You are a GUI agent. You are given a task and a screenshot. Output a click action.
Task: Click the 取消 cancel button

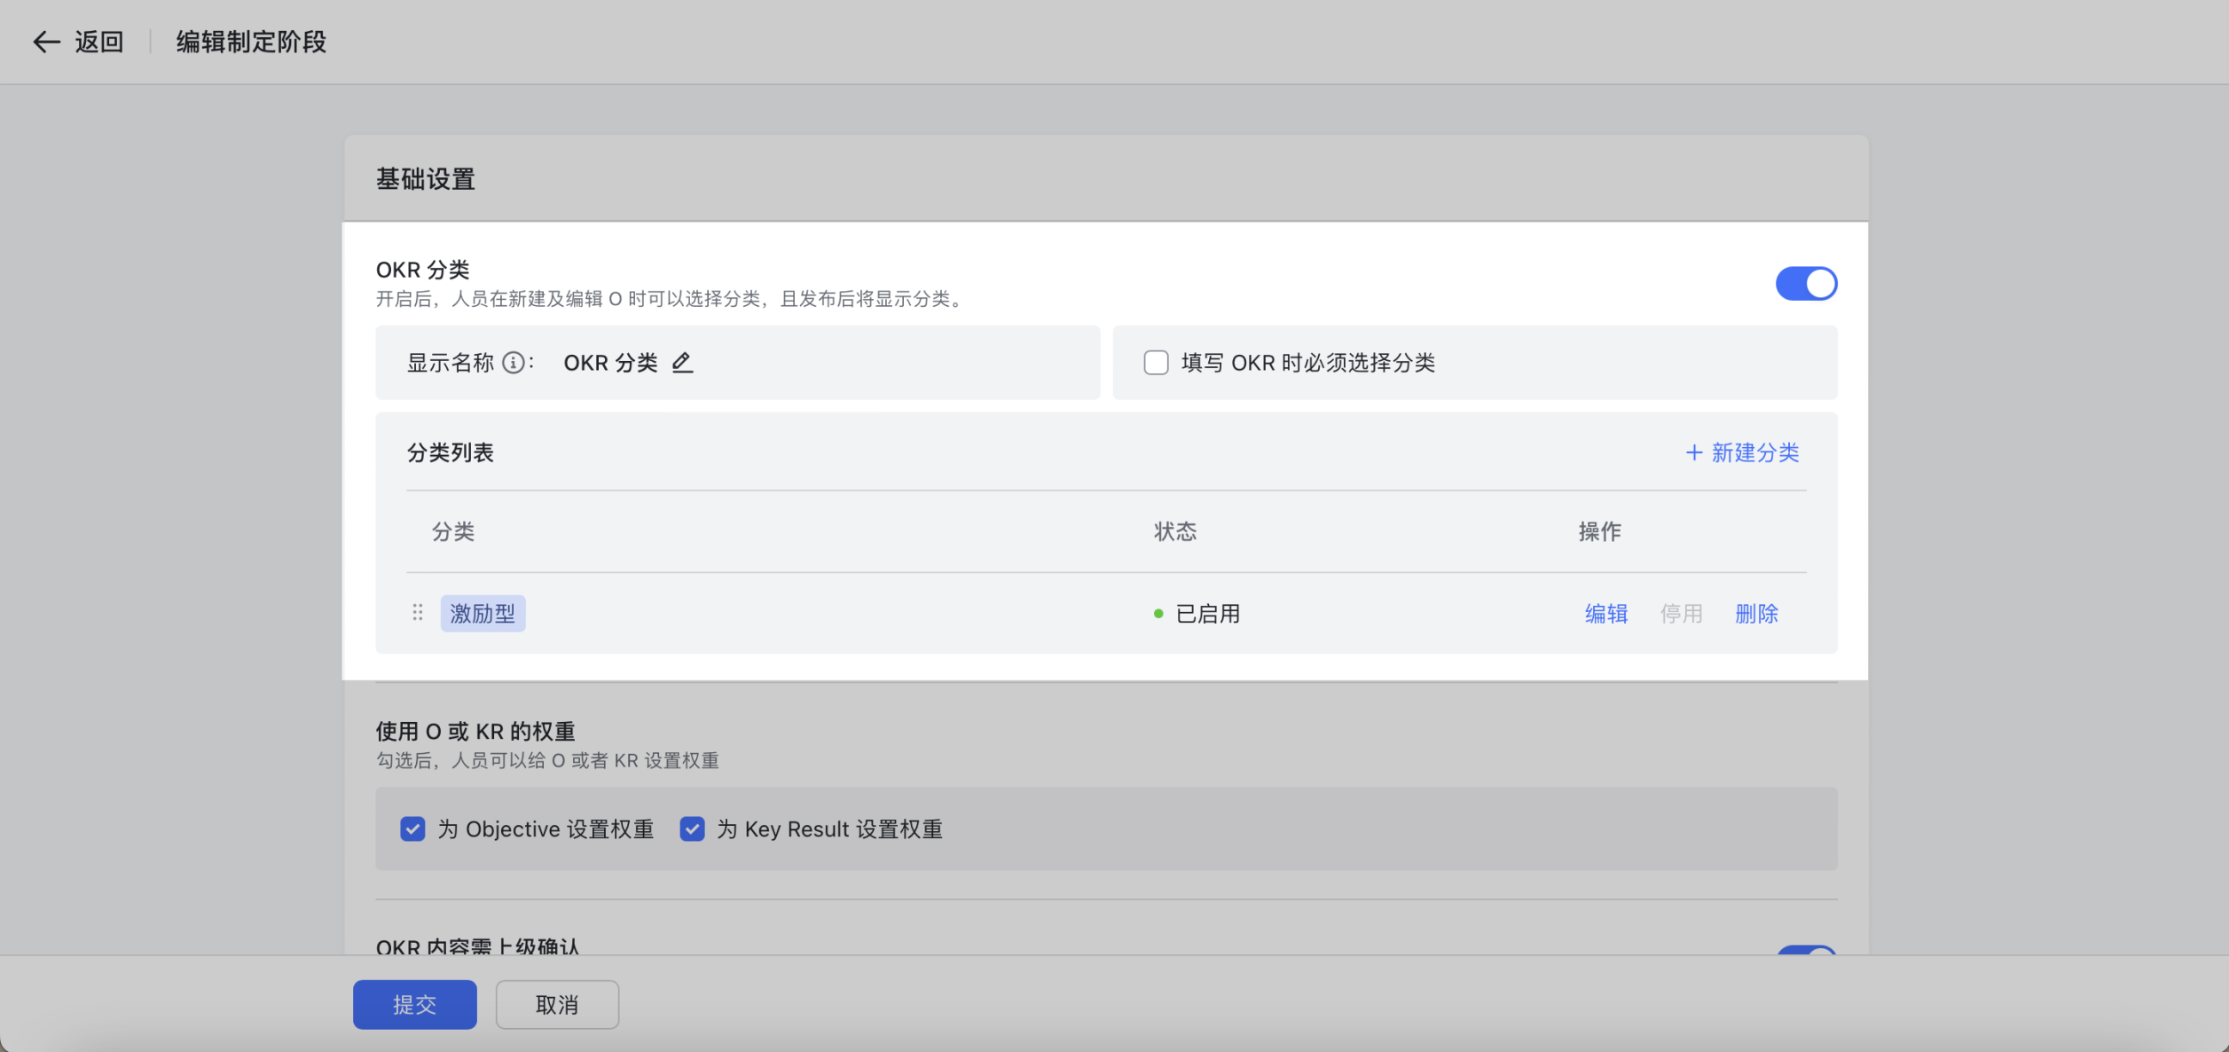click(x=557, y=1005)
